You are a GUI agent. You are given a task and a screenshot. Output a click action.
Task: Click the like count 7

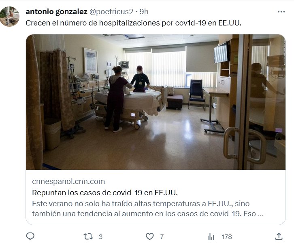click(162, 237)
